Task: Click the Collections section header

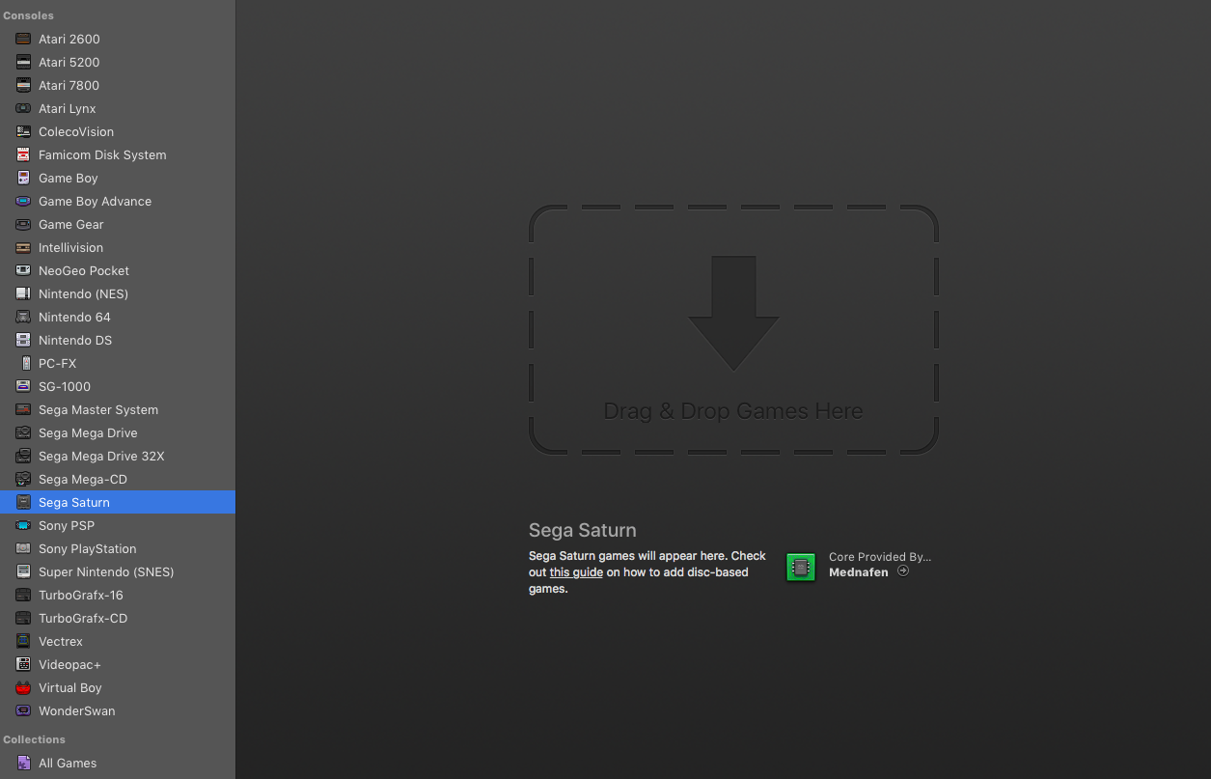Action: pyautogui.click(x=34, y=739)
